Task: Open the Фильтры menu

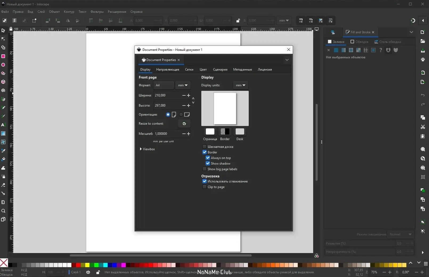Action: click(x=97, y=12)
